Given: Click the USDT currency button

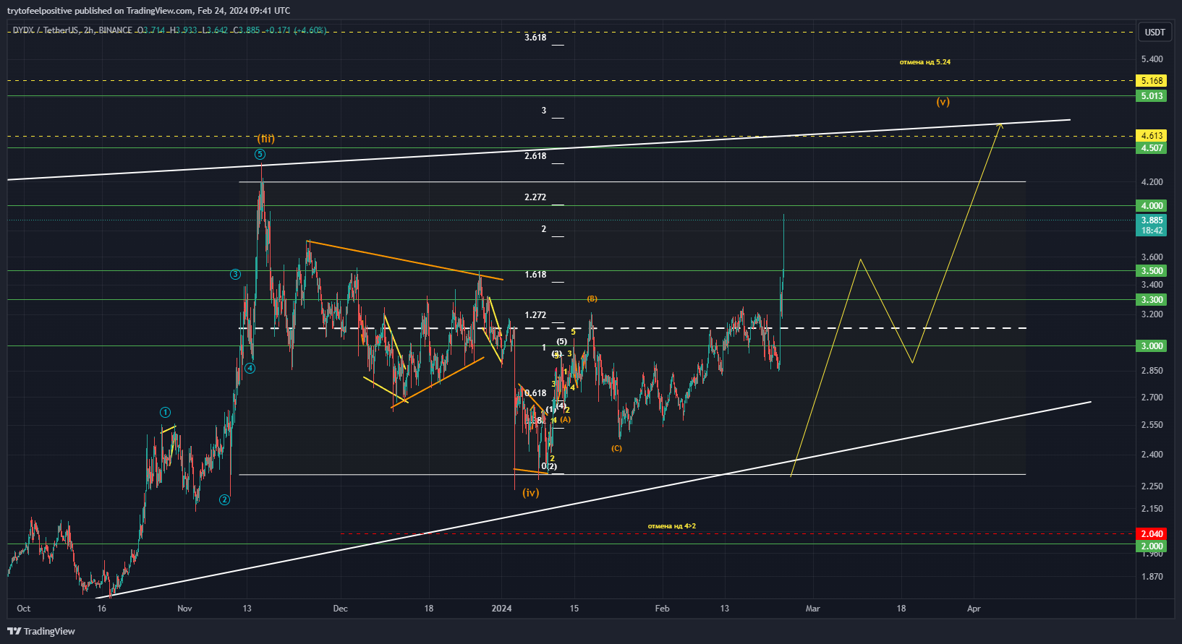Looking at the screenshot, I should pyautogui.click(x=1155, y=32).
